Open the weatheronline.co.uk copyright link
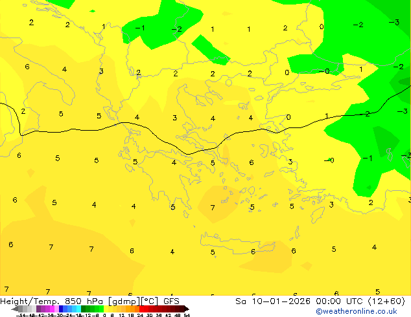This screenshot has height=317, width=411. click(357, 311)
